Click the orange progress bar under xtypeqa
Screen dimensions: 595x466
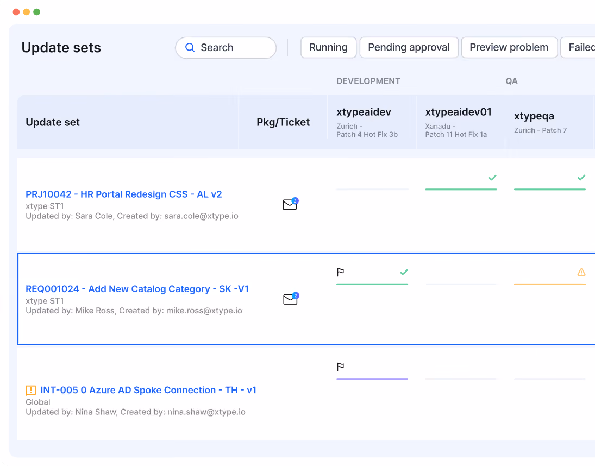(550, 284)
